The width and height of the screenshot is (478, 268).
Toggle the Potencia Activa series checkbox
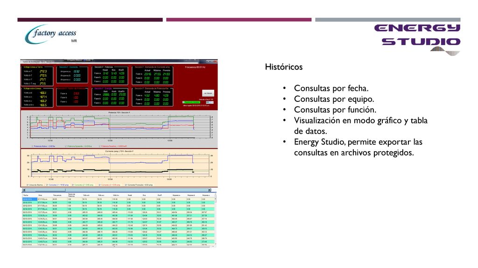tap(32, 146)
